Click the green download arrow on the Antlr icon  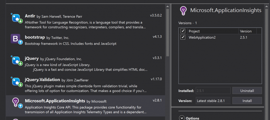click(21, 21)
